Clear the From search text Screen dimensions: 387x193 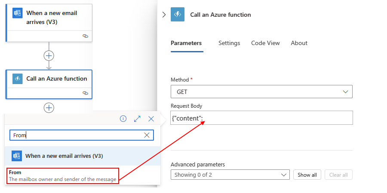pyautogui.click(x=147, y=135)
